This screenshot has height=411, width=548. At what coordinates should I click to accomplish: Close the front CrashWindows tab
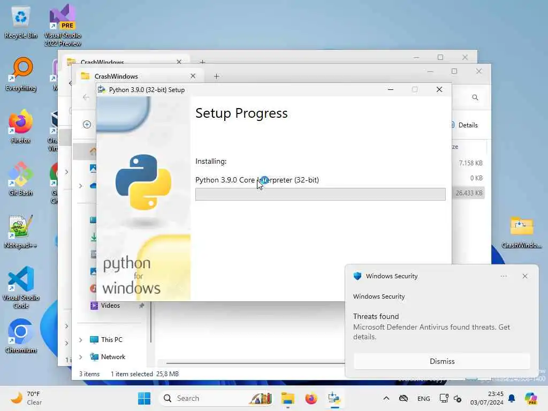coord(193,76)
